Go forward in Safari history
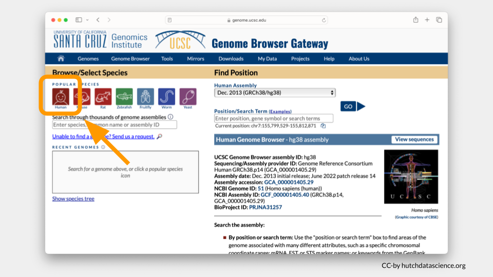Screen dimensions: 493x277 pyautogui.click(x=109, y=20)
